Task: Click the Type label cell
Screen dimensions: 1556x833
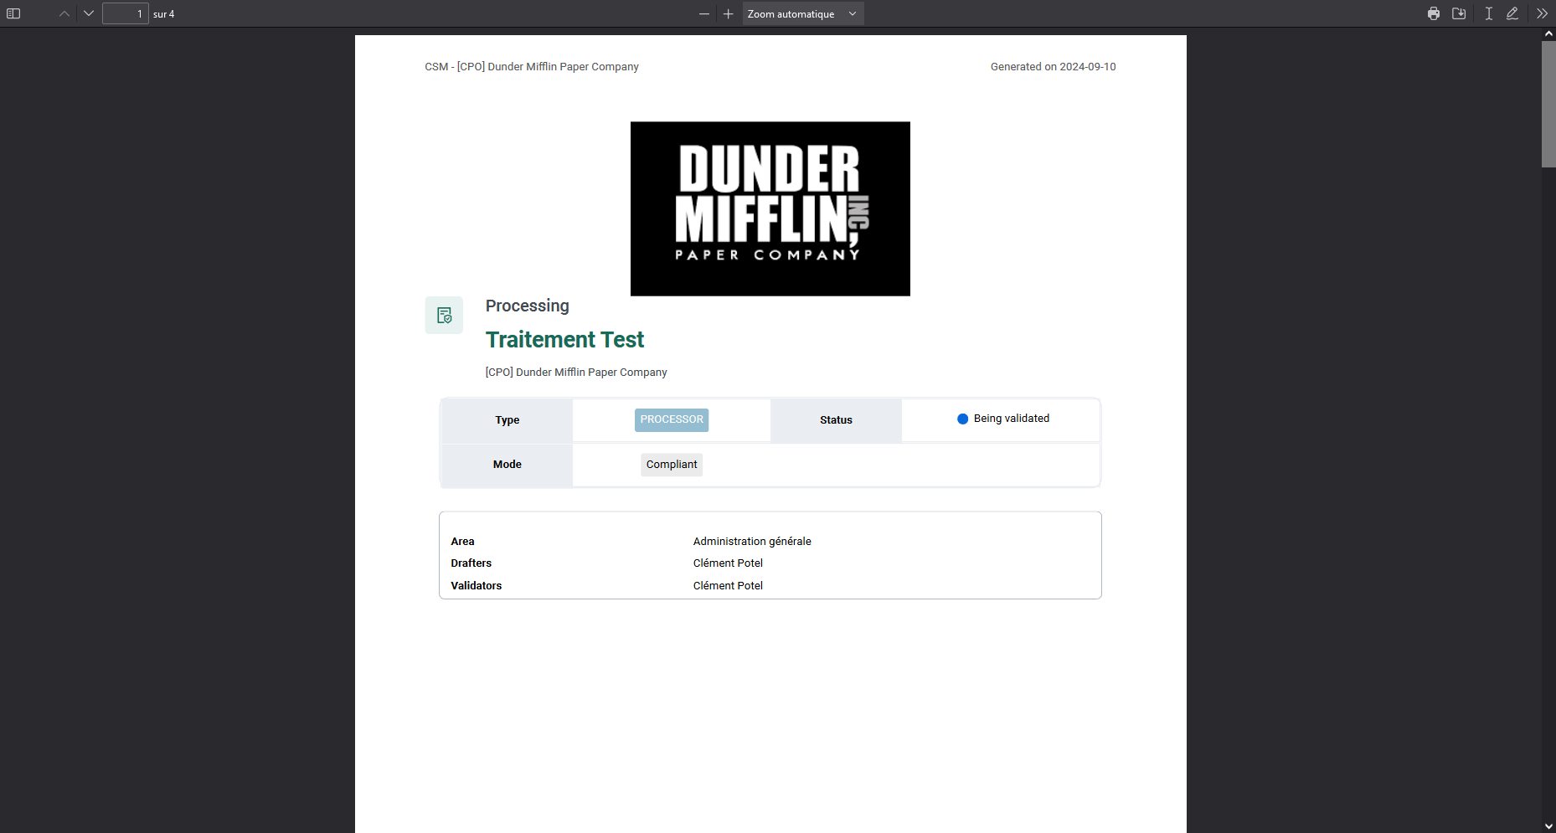Action: [507, 420]
